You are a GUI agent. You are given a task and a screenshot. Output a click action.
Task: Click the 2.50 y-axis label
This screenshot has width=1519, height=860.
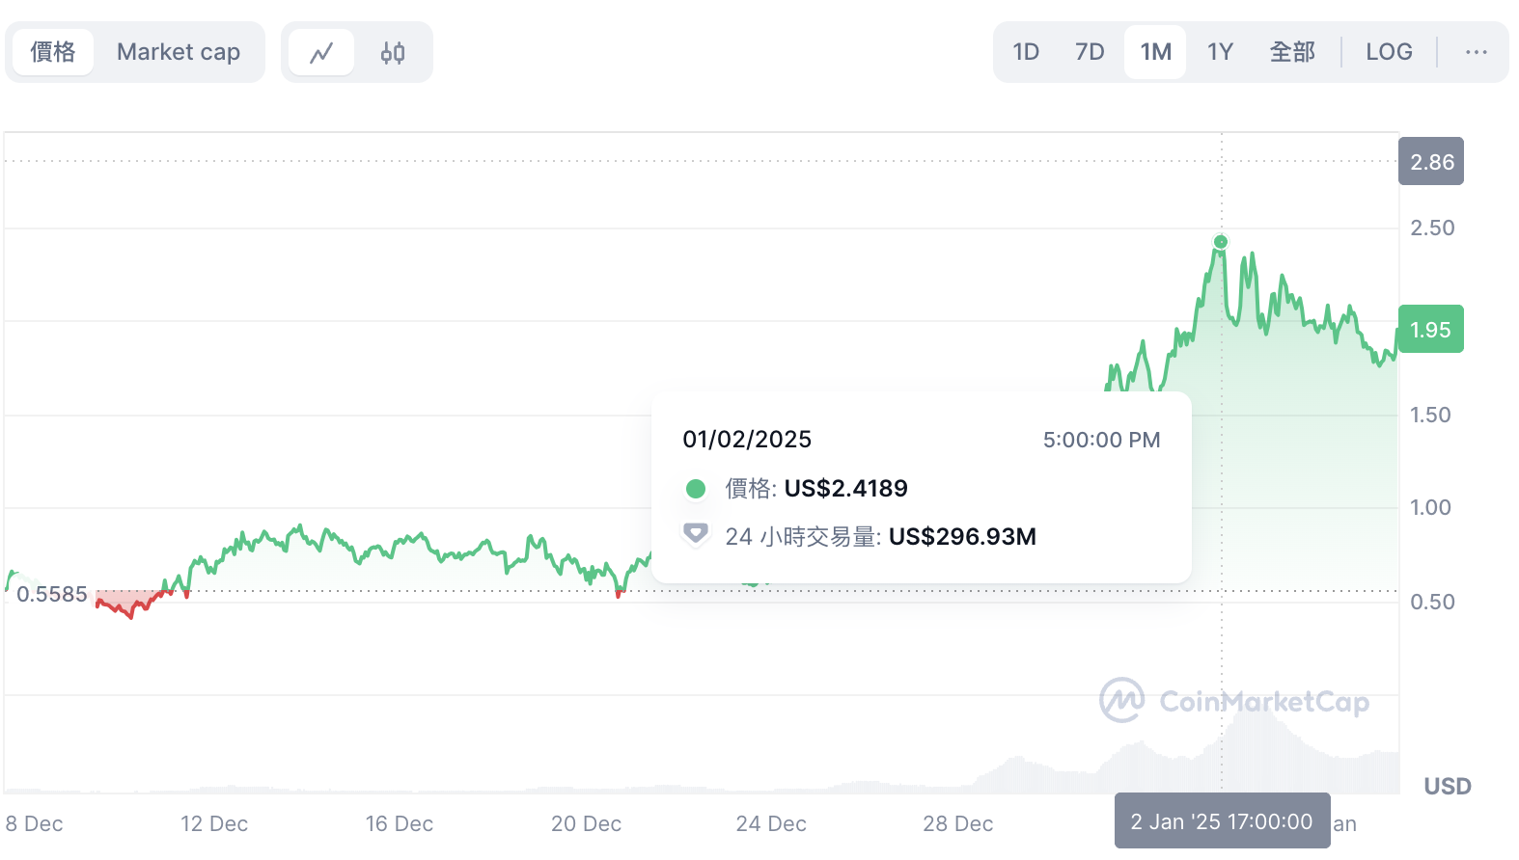click(1432, 228)
